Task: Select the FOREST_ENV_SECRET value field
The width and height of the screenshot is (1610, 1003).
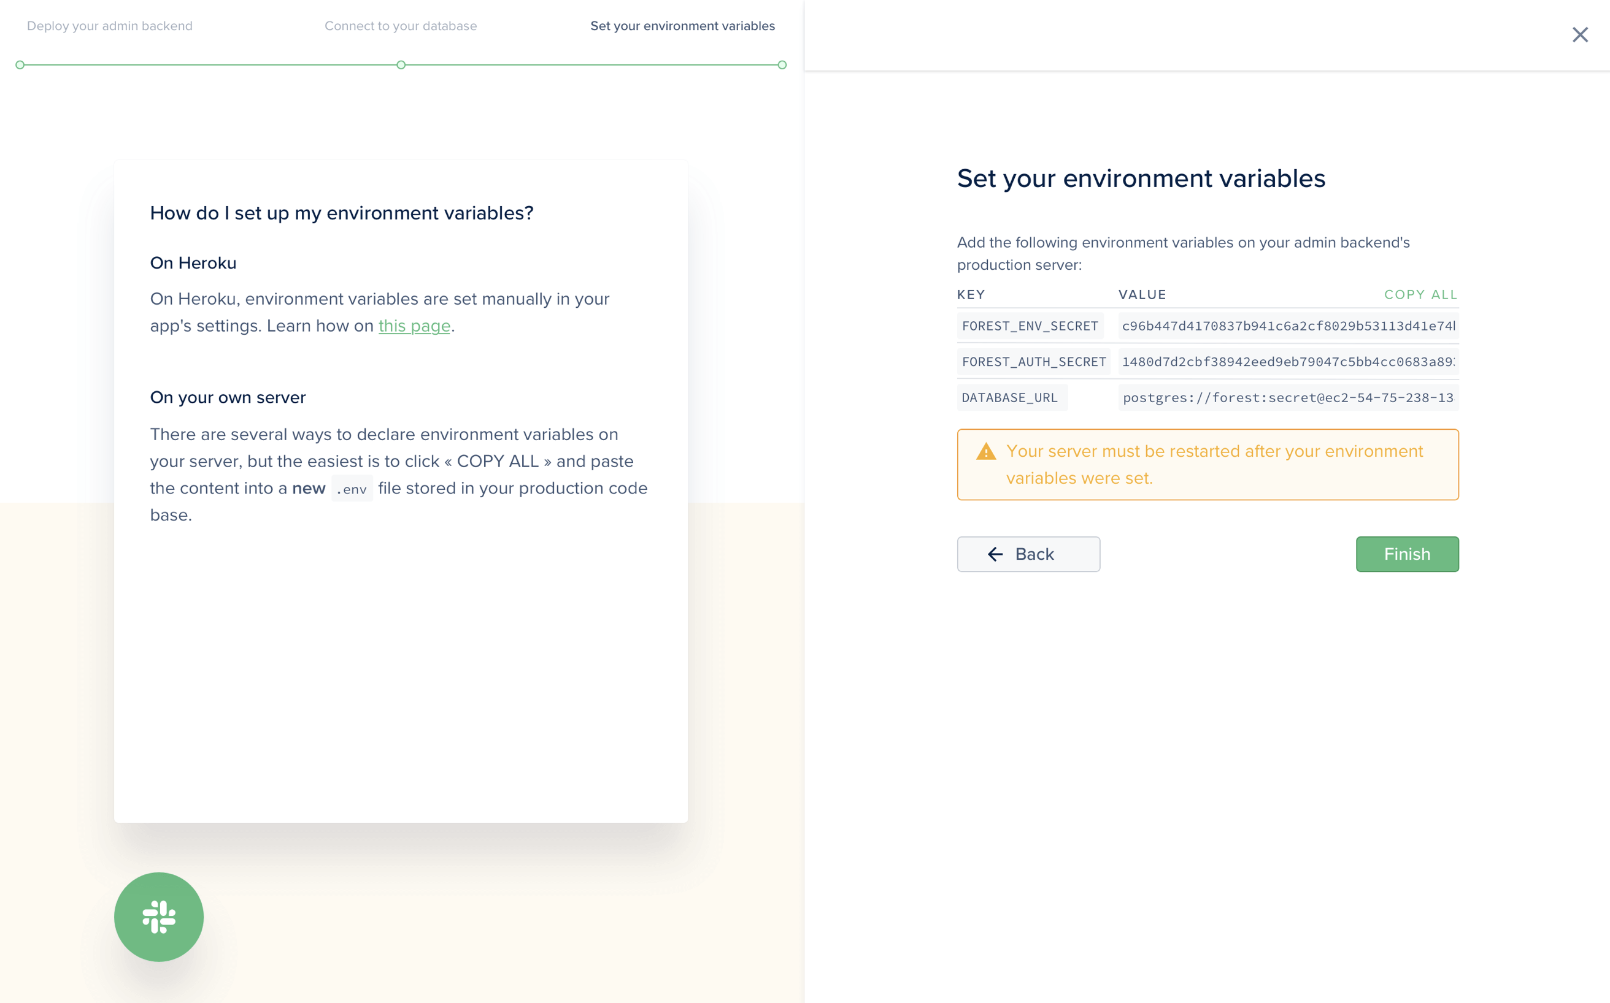Action: tap(1287, 326)
